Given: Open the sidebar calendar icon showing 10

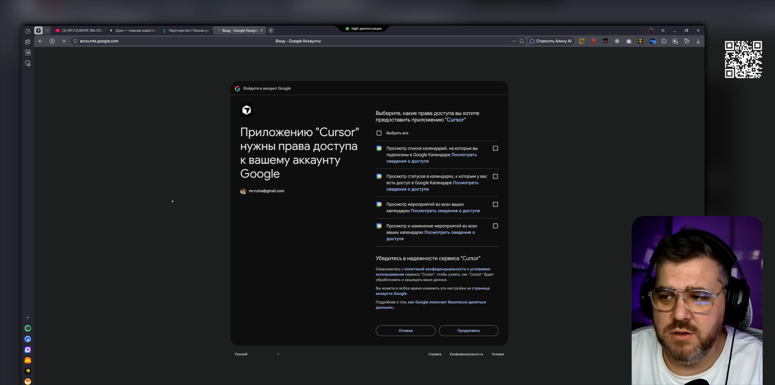Looking at the screenshot, I should click(x=28, y=53).
